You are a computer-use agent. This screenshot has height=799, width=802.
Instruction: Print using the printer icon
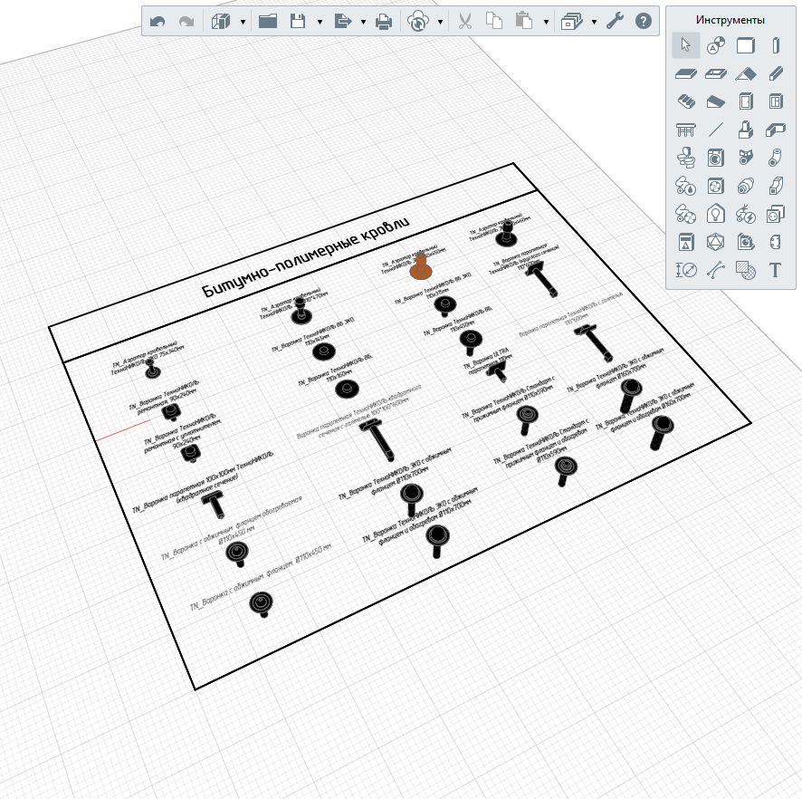tap(384, 22)
